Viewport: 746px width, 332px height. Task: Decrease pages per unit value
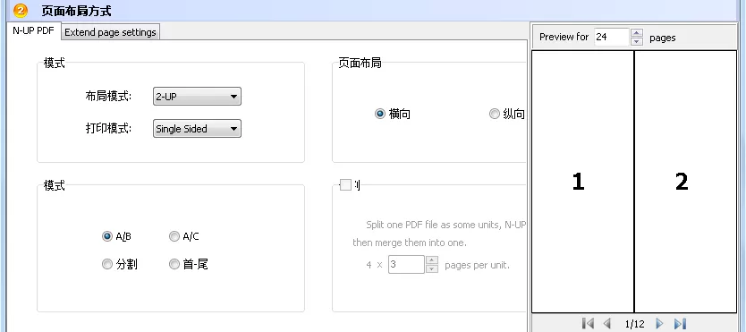tap(431, 268)
